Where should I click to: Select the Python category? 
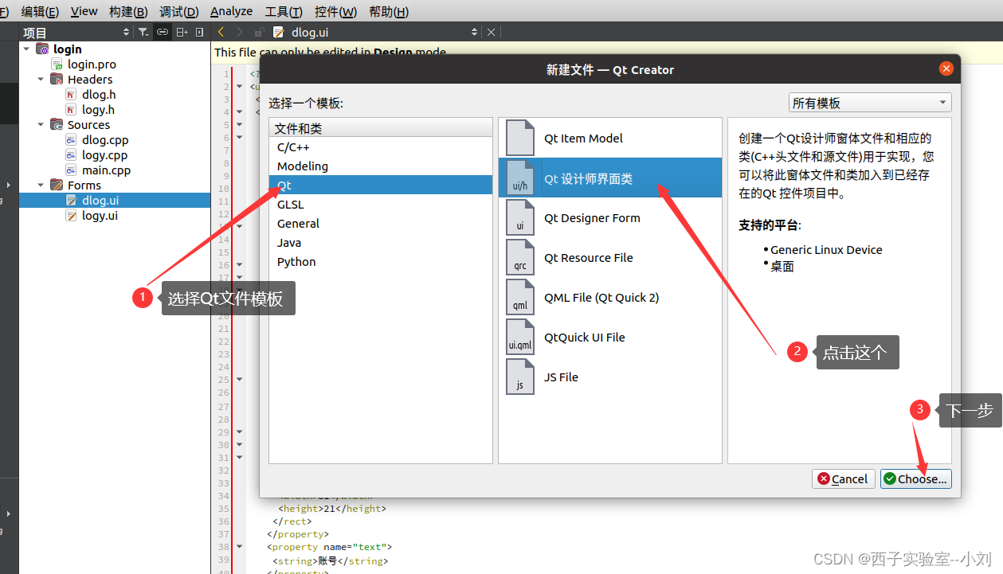pyautogui.click(x=381, y=262)
